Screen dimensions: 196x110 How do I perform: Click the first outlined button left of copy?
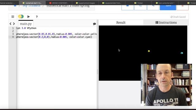click(127, 7)
